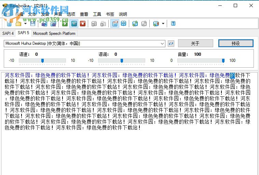Click the 语速 speed slider thumb
This screenshot has height=175, width=259.
(x=42, y=60)
